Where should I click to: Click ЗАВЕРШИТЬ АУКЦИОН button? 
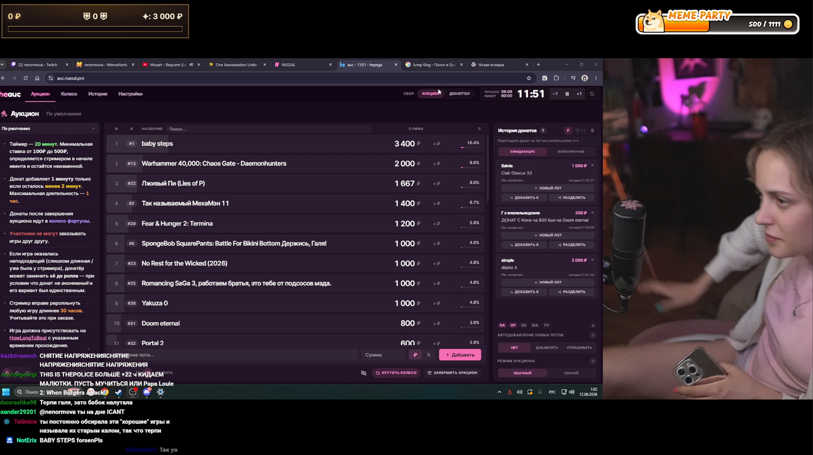click(452, 373)
